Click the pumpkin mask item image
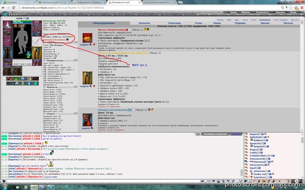 (87, 38)
